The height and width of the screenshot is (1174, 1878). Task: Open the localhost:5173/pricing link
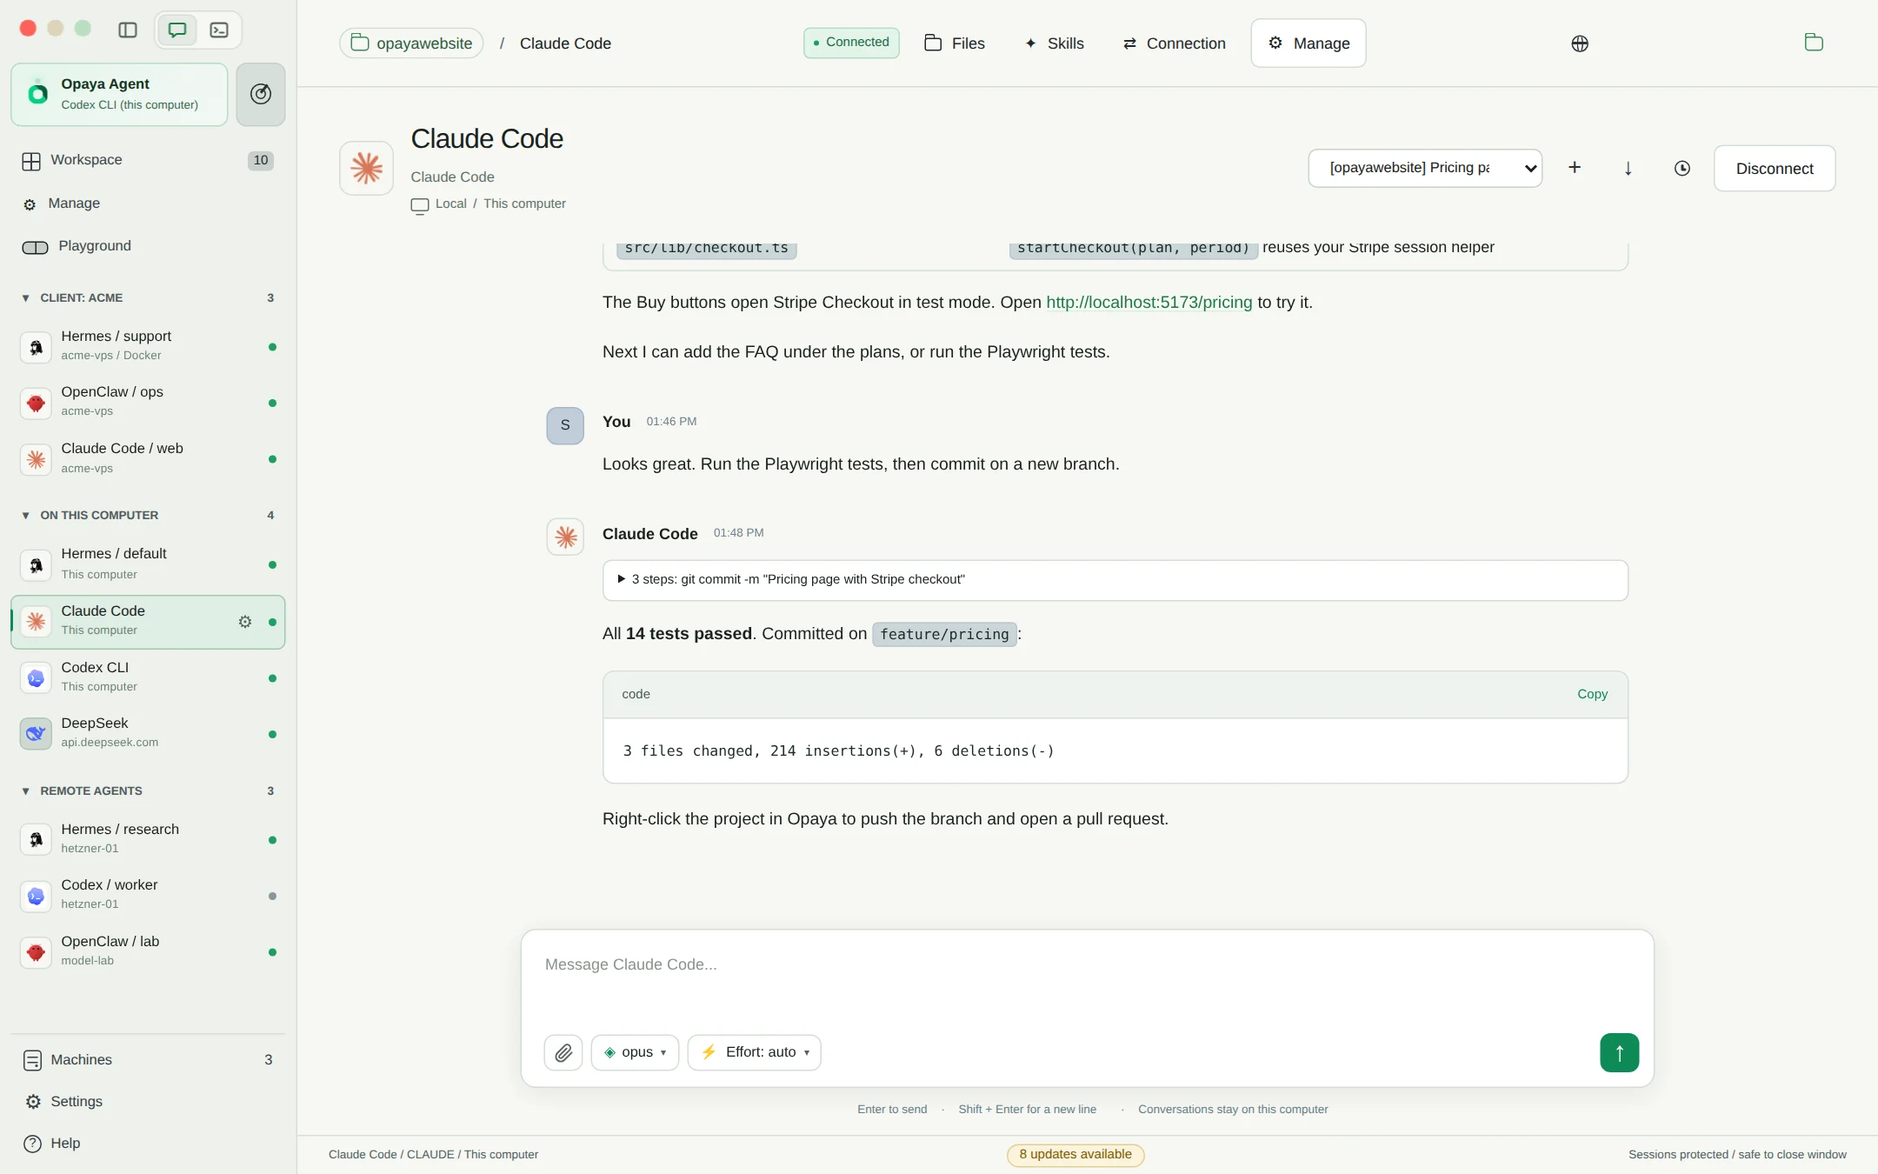point(1149,303)
